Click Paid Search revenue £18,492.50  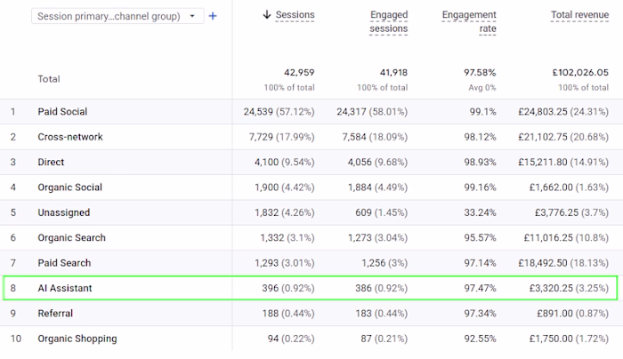tap(543, 263)
